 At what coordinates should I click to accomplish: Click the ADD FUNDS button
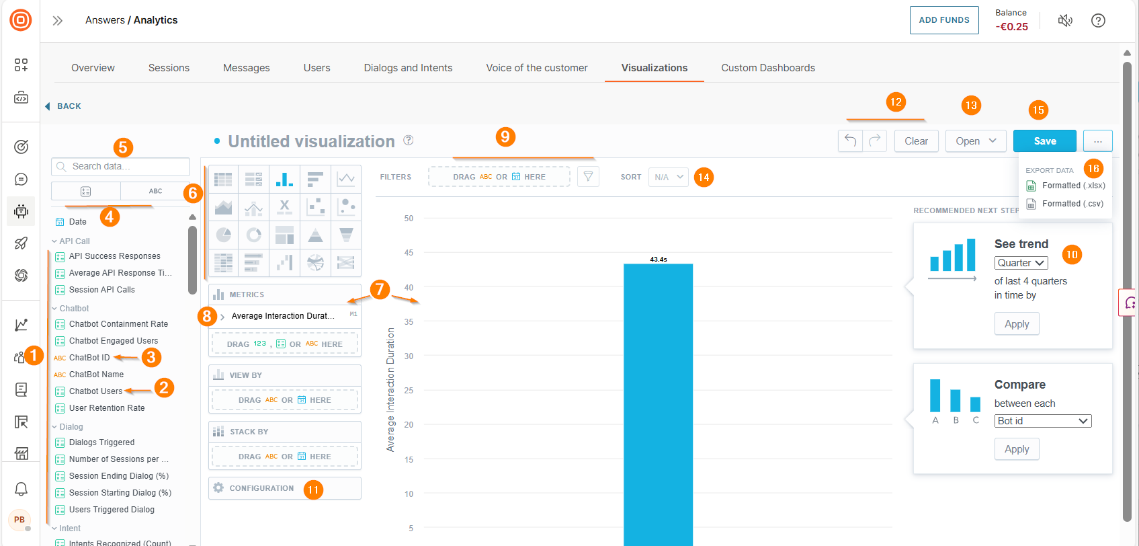point(944,20)
